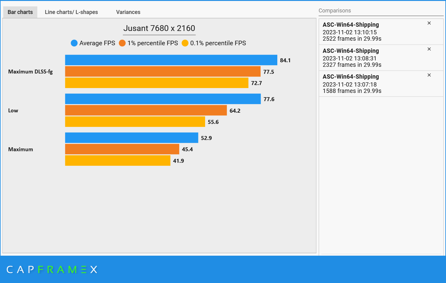Click the blue 84.1 FPS bar
Screen dimensions: 446x283
tap(170, 60)
